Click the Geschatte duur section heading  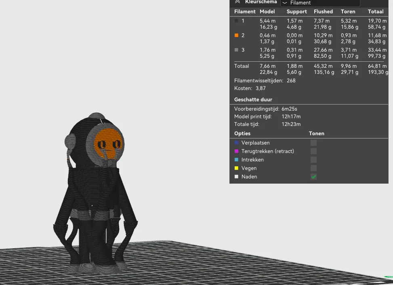[x=253, y=100]
